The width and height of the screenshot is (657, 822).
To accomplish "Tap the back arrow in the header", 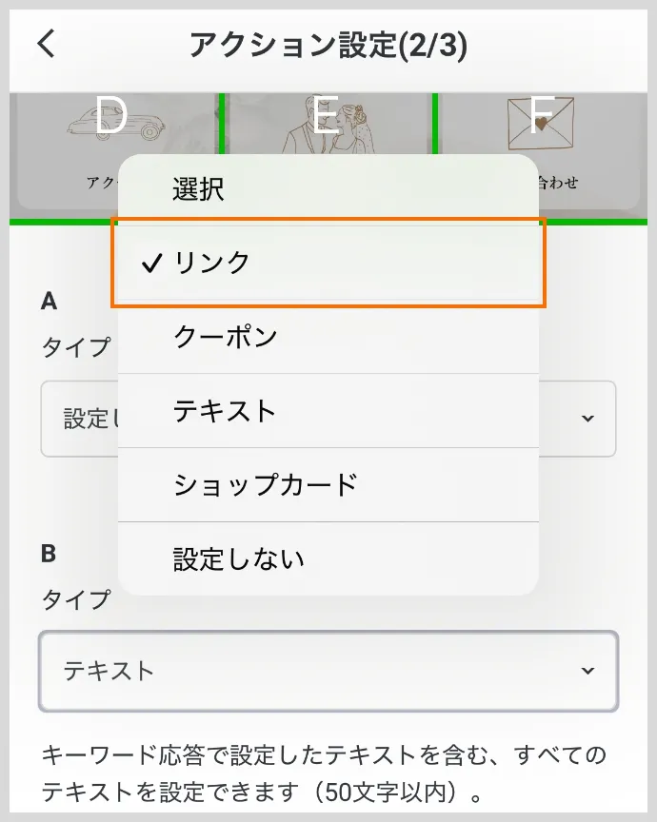I will pyautogui.click(x=44, y=44).
